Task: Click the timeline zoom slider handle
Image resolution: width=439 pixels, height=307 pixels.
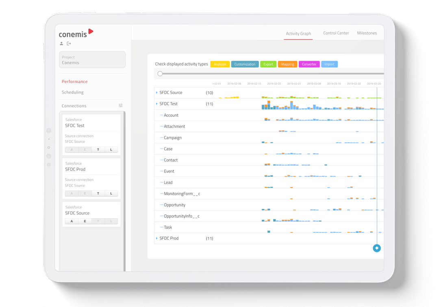Action: click(x=160, y=74)
